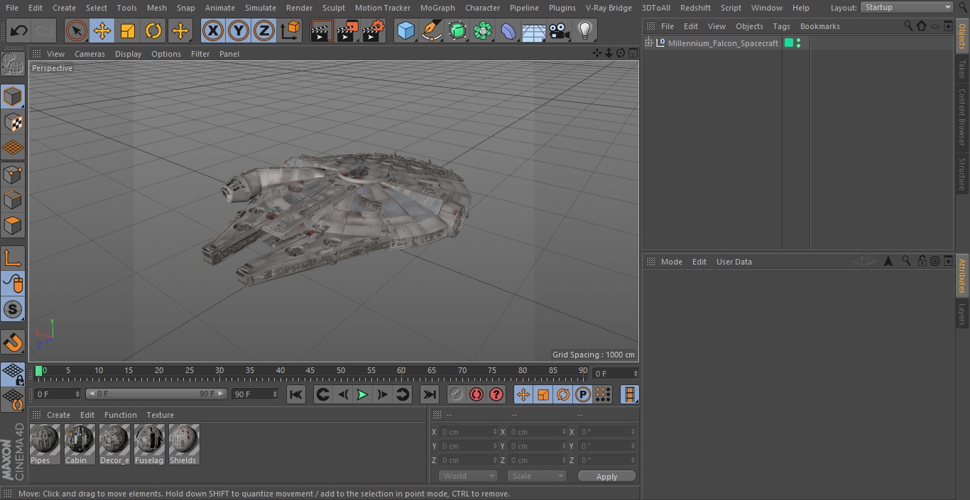Open the Scale mode dropdown
This screenshot has width=970, height=500.
click(536, 476)
